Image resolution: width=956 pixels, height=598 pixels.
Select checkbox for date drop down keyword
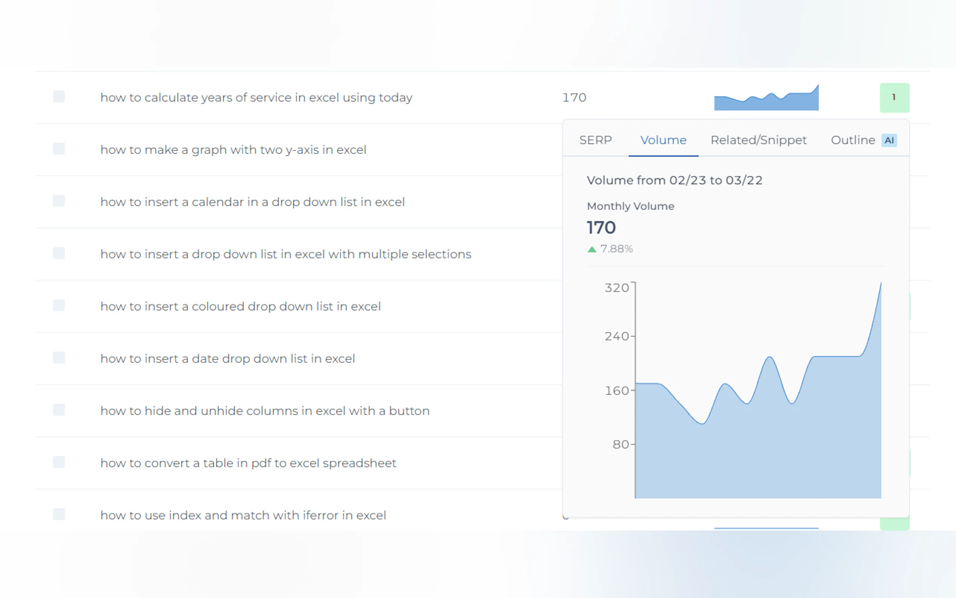tap(59, 357)
